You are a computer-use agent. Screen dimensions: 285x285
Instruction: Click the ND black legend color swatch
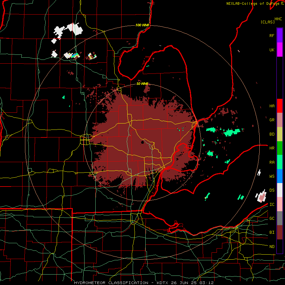pyautogui.click(x=280, y=246)
